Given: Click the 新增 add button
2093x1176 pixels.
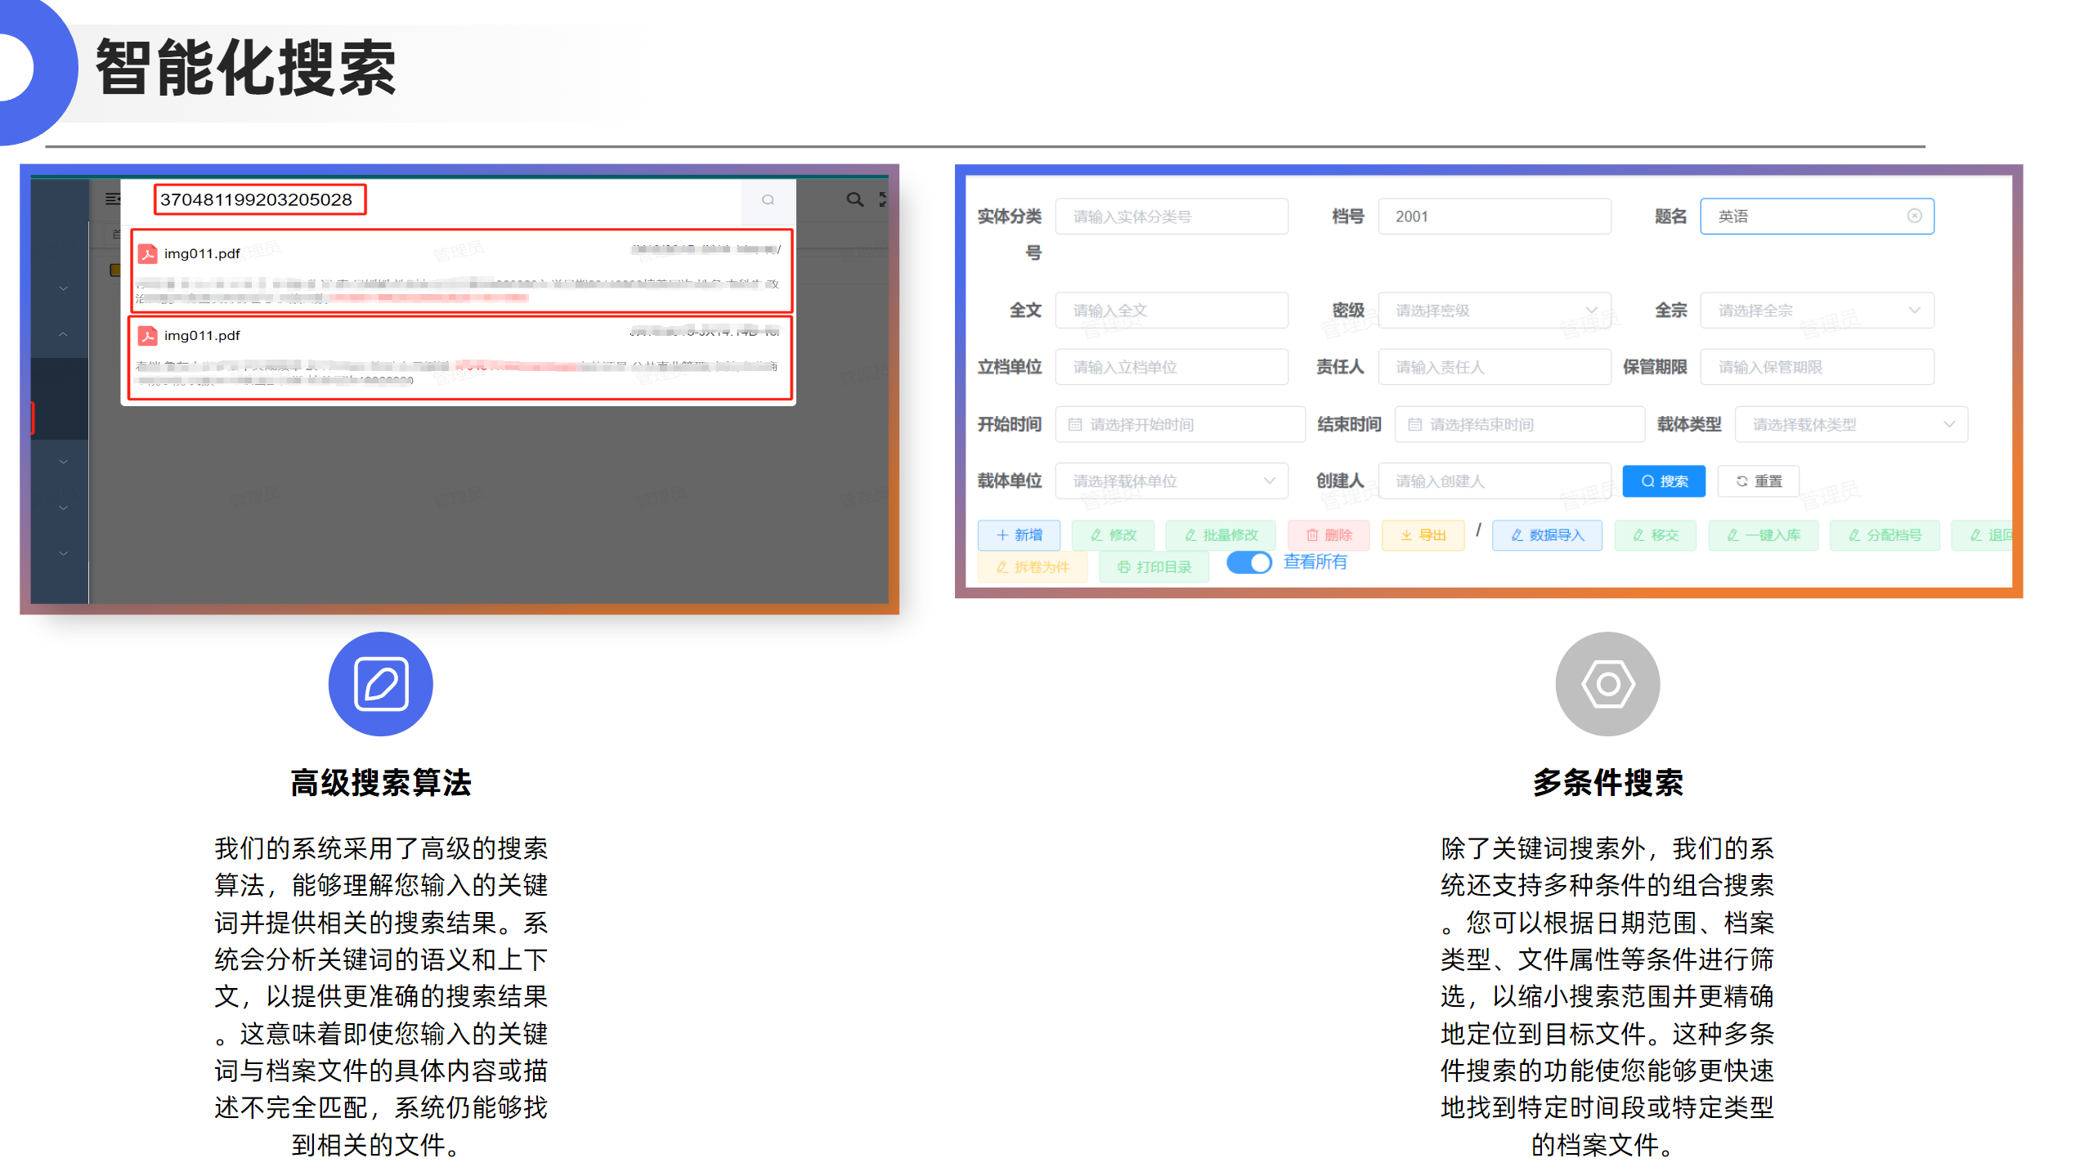Looking at the screenshot, I should (1019, 534).
